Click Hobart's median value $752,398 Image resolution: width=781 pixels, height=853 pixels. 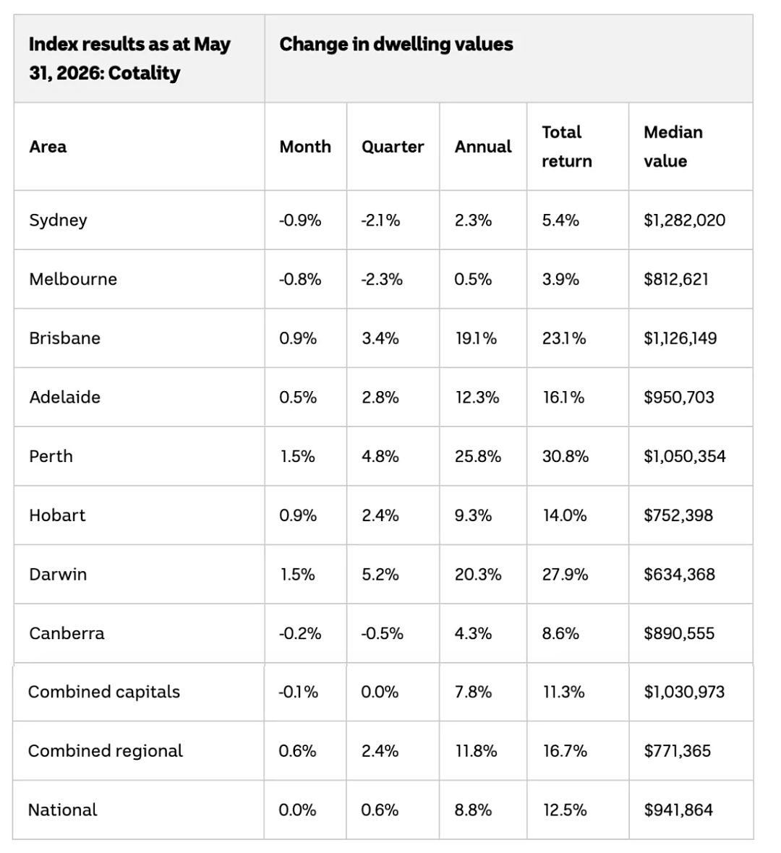click(678, 515)
